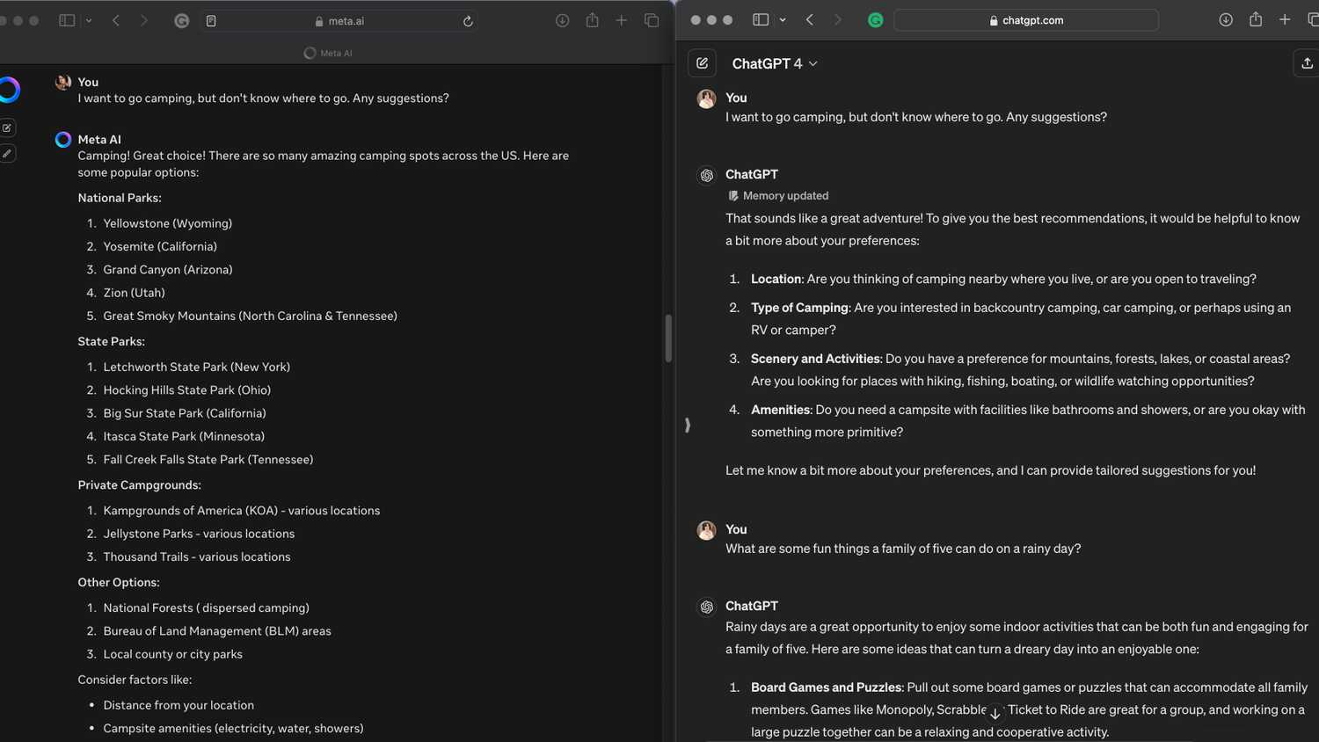Open the ChatGPT 4 model selector dropdown

point(774,63)
